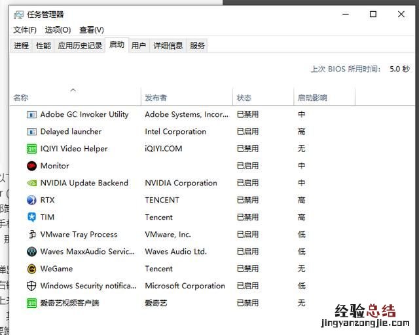This screenshot has height=335, width=419.
Task: Select the Delayed launcher entry
Action: pyautogui.click(x=212, y=132)
